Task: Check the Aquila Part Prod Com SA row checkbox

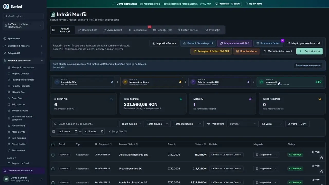Action: point(53,183)
